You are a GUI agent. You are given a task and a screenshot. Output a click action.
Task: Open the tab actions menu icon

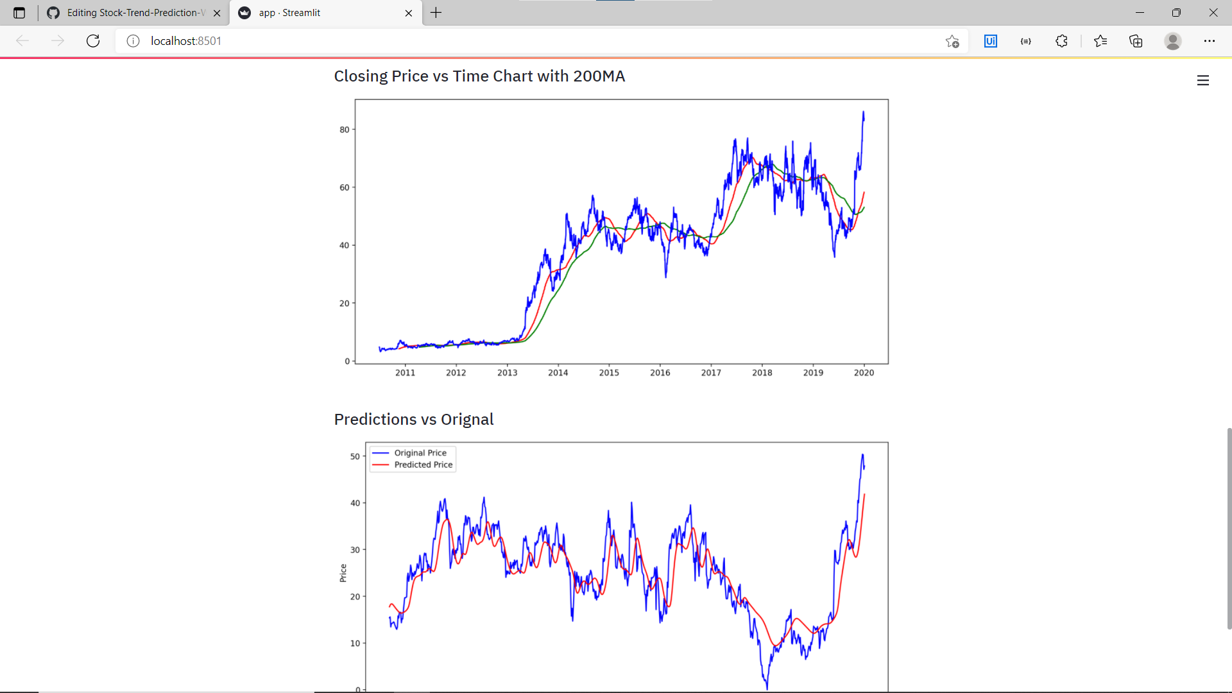[x=19, y=13]
